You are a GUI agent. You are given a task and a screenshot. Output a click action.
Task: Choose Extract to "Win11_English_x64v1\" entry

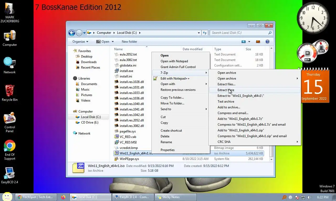point(255,96)
